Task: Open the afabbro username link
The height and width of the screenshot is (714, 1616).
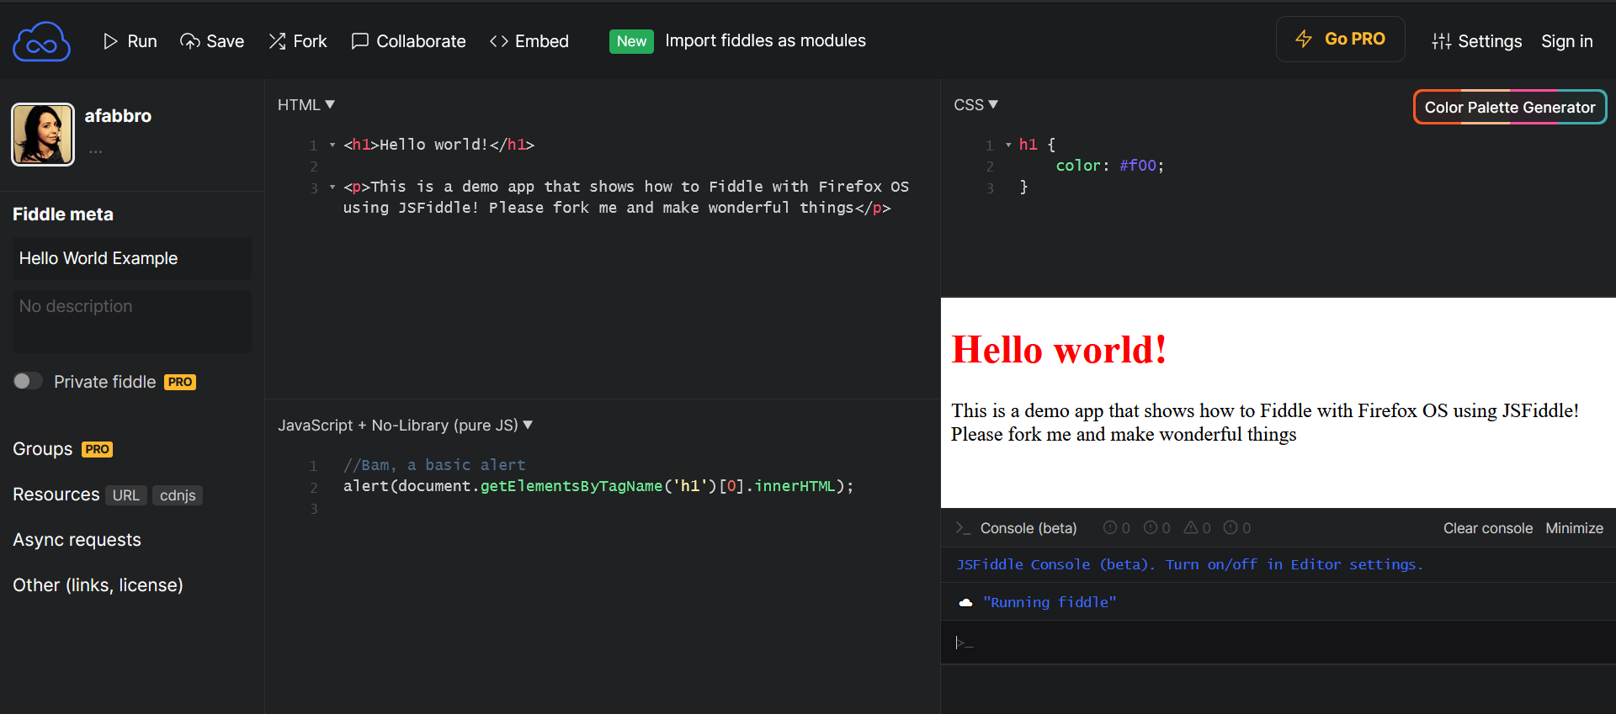Action: [118, 116]
